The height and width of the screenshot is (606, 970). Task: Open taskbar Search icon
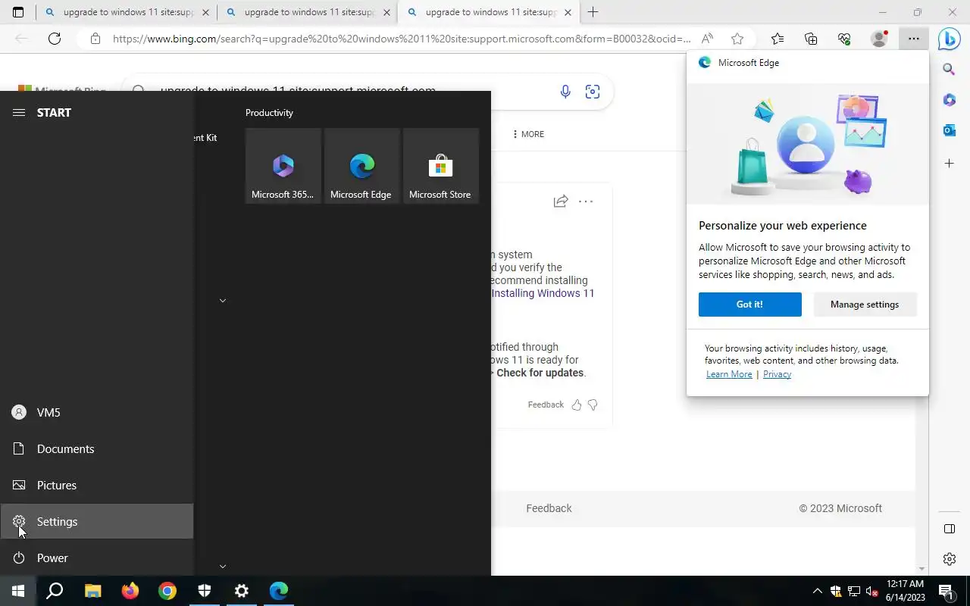55,591
